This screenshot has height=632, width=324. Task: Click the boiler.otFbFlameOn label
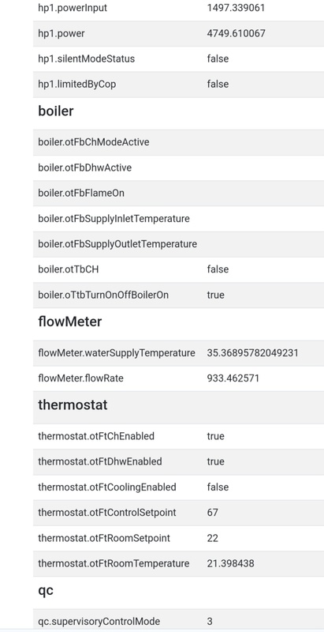[81, 193]
